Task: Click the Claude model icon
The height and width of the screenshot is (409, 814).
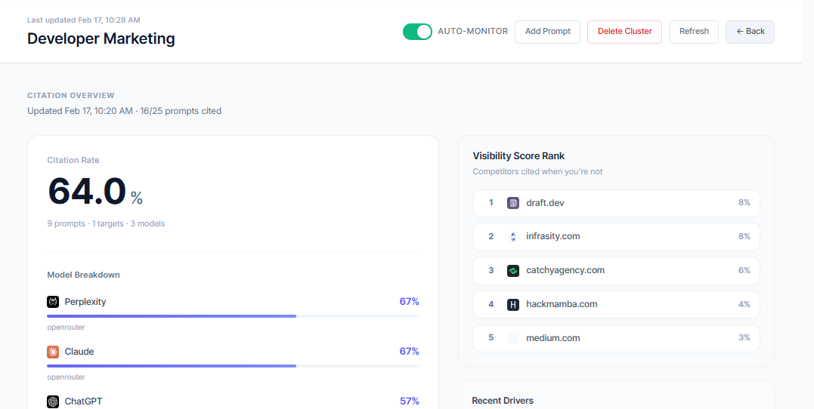Action: point(53,352)
